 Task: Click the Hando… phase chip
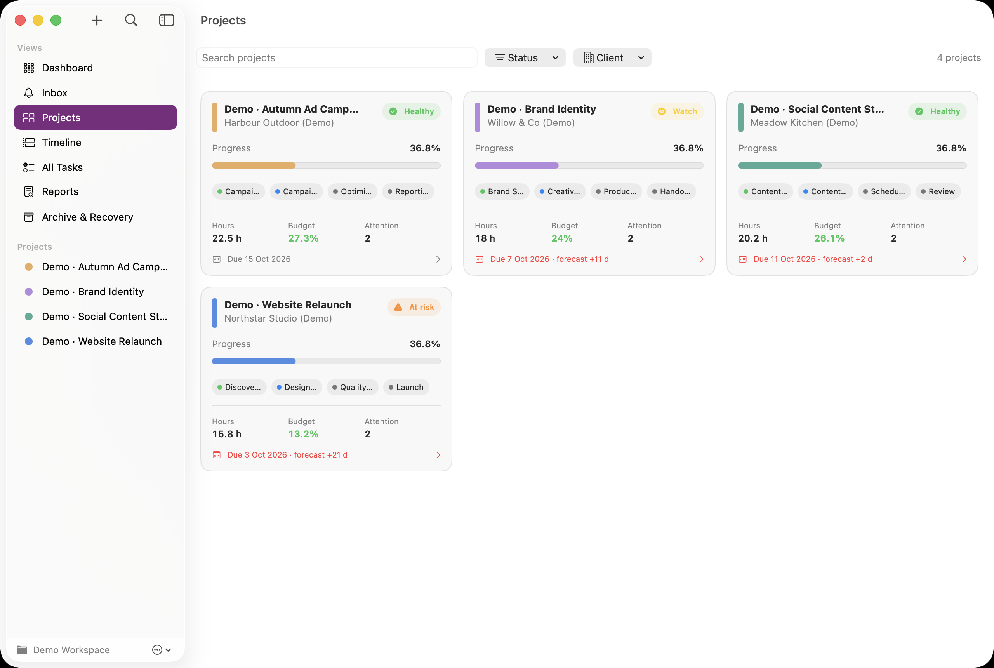coord(671,192)
